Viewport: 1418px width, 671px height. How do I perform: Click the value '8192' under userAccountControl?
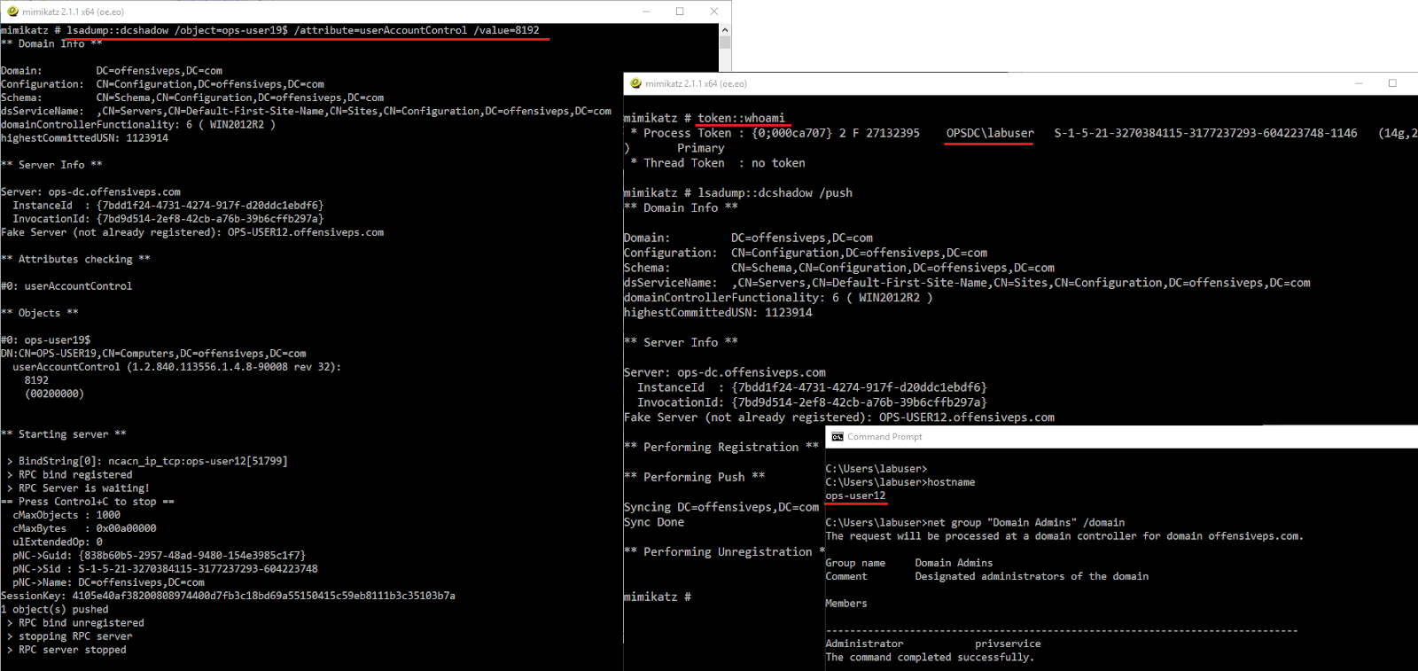pyautogui.click(x=36, y=380)
